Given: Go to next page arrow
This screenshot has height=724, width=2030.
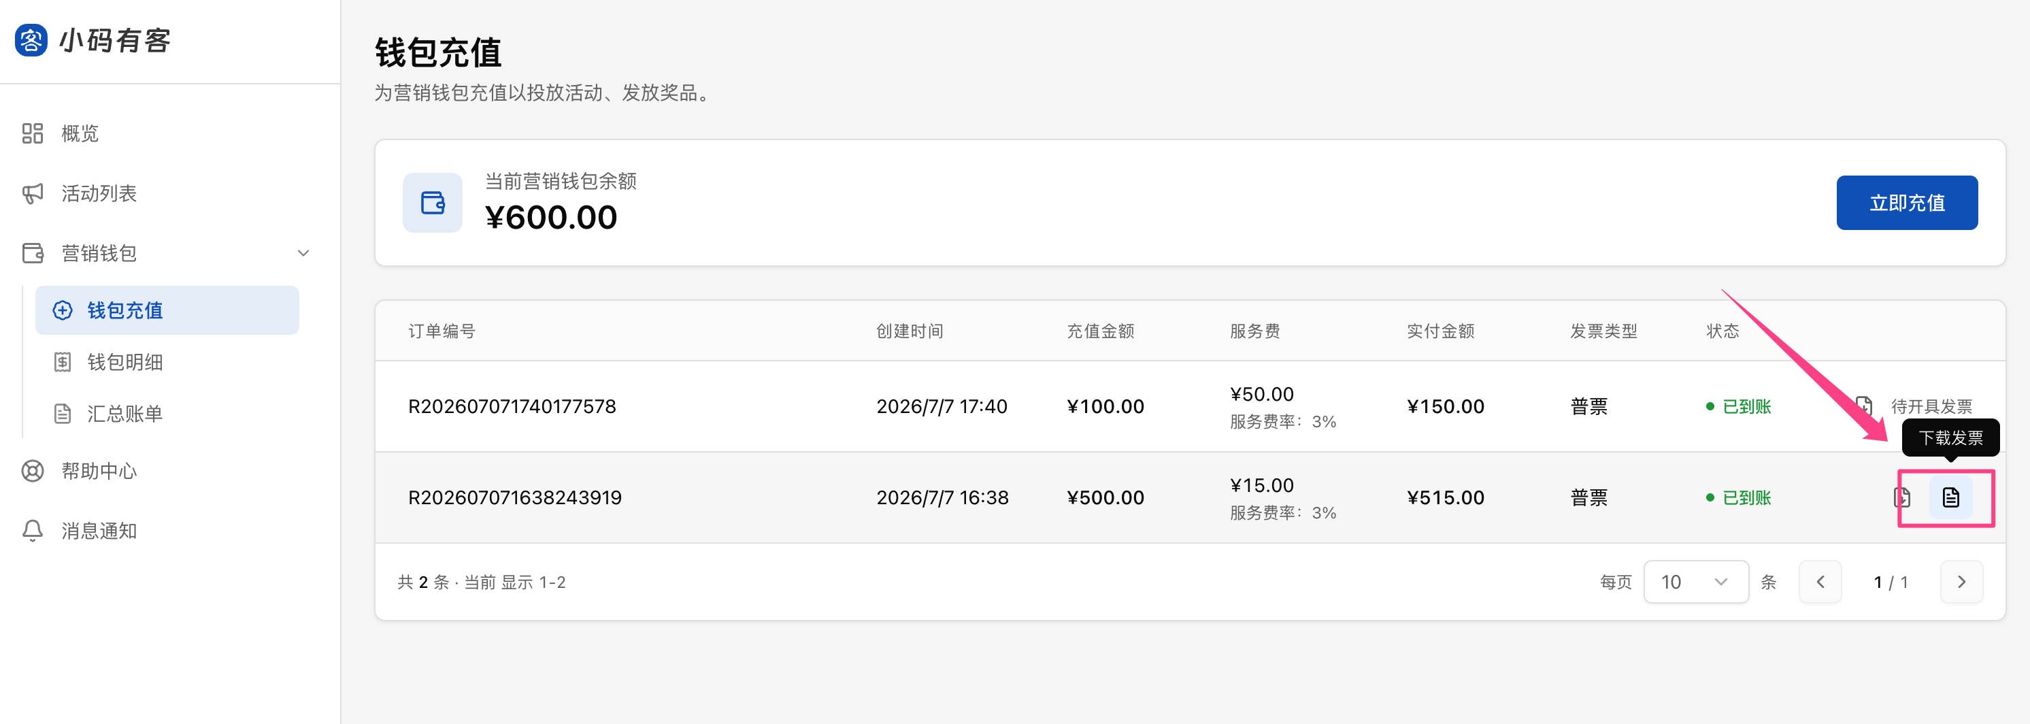Looking at the screenshot, I should click(1961, 581).
